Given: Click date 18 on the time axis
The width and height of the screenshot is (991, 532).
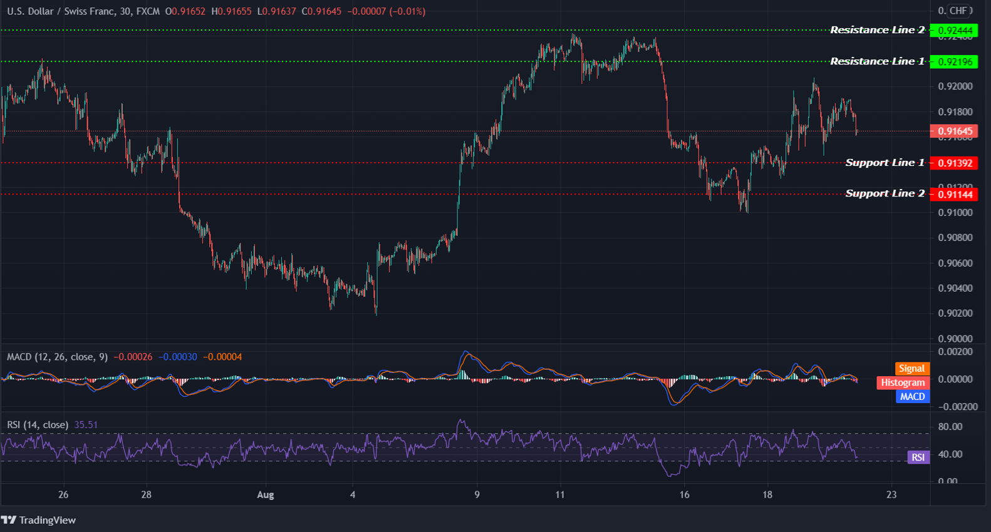Looking at the screenshot, I should point(767,494).
